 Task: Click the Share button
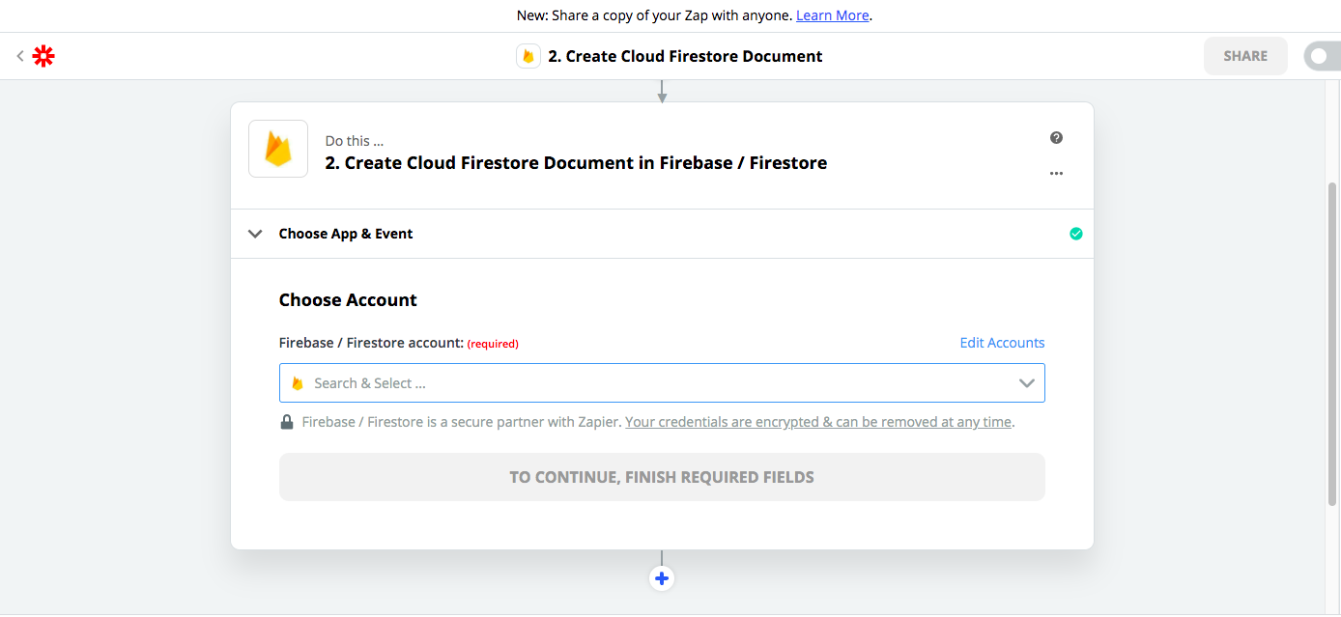pos(1245,56)
